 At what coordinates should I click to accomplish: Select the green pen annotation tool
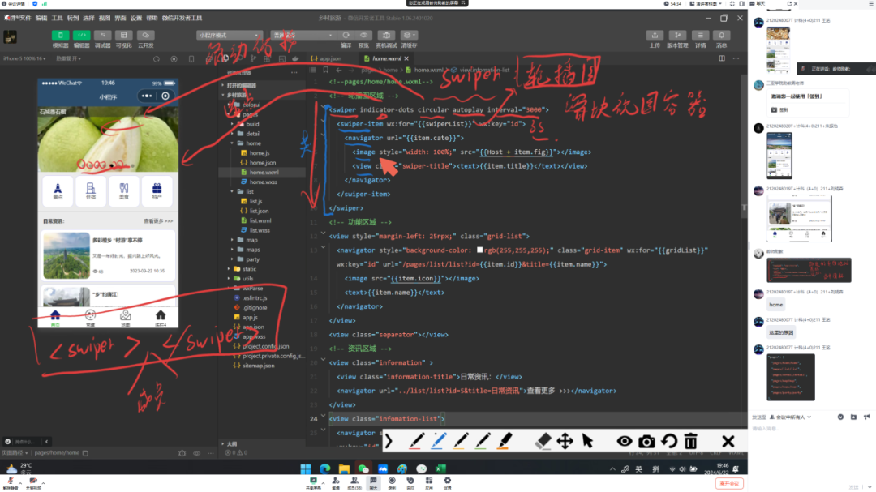click(483, 441)
